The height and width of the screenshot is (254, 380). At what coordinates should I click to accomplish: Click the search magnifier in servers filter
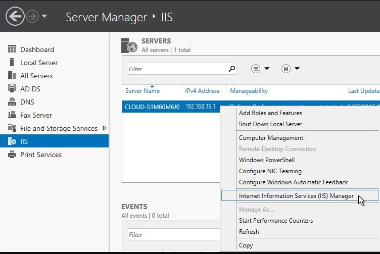coord(231,69)
